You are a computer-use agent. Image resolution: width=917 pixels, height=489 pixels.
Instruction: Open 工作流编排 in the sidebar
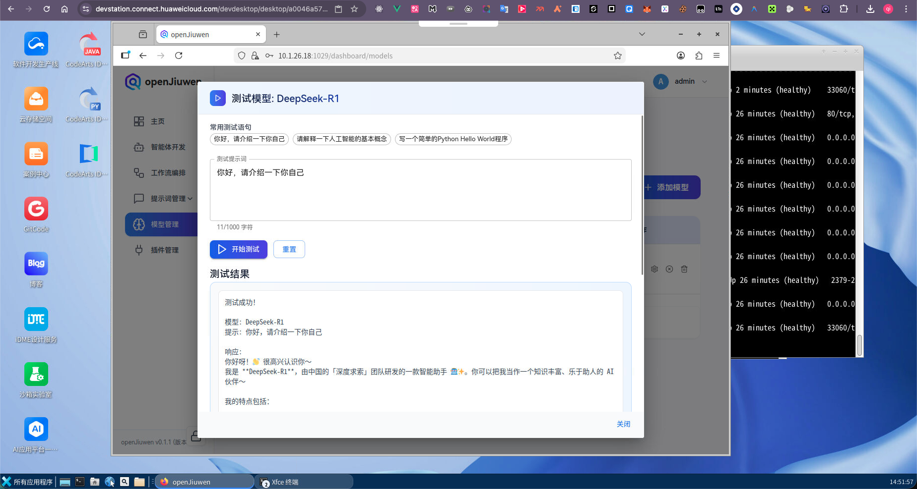pos(168,173)
